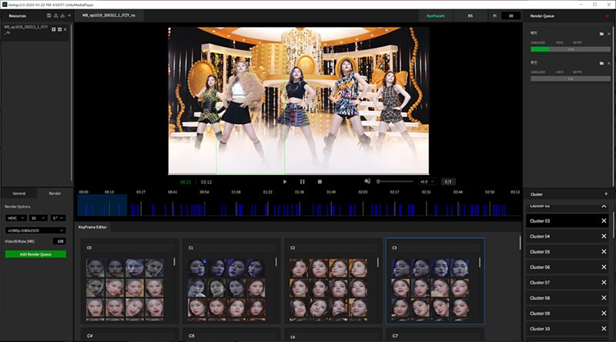
Task: Toggle the F/T button by the speed selector
Action: [x=448, y=182]
